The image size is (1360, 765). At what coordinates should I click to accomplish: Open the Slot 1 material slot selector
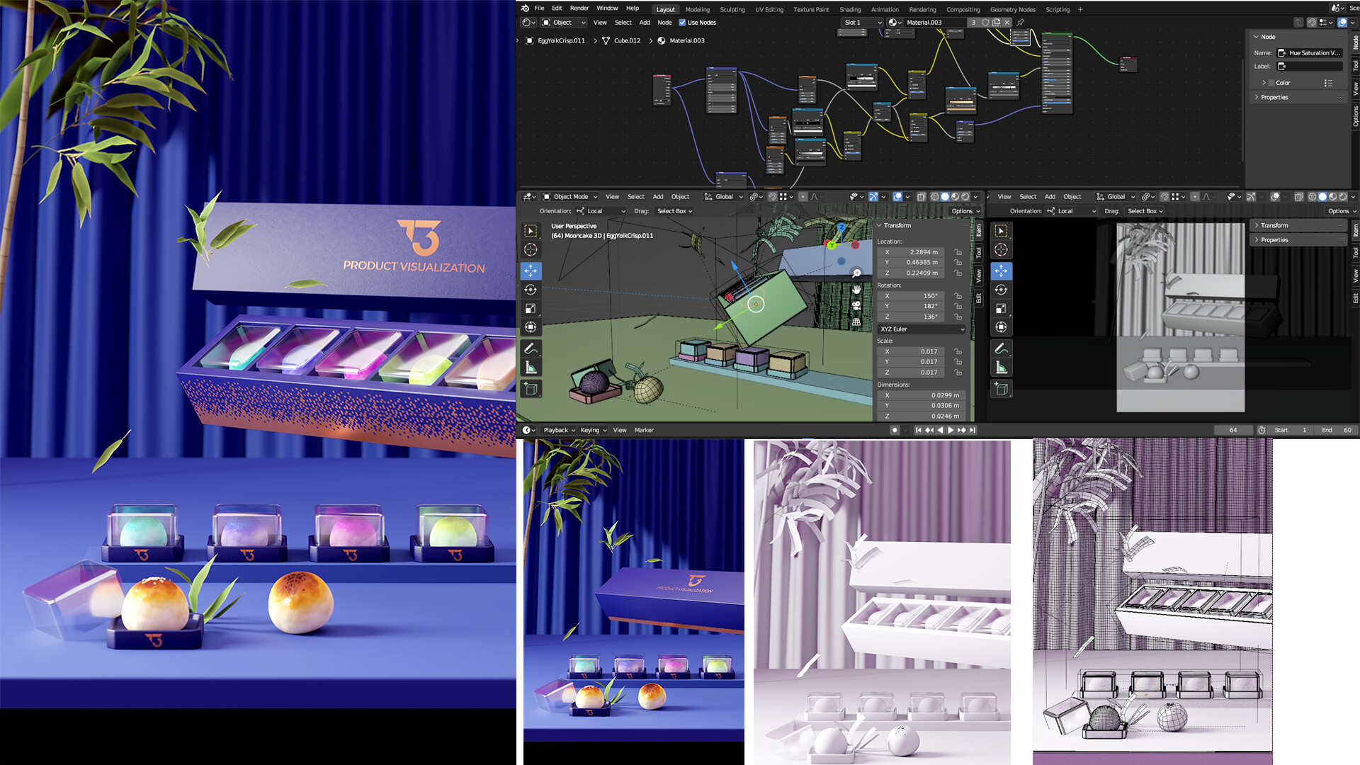862,23
